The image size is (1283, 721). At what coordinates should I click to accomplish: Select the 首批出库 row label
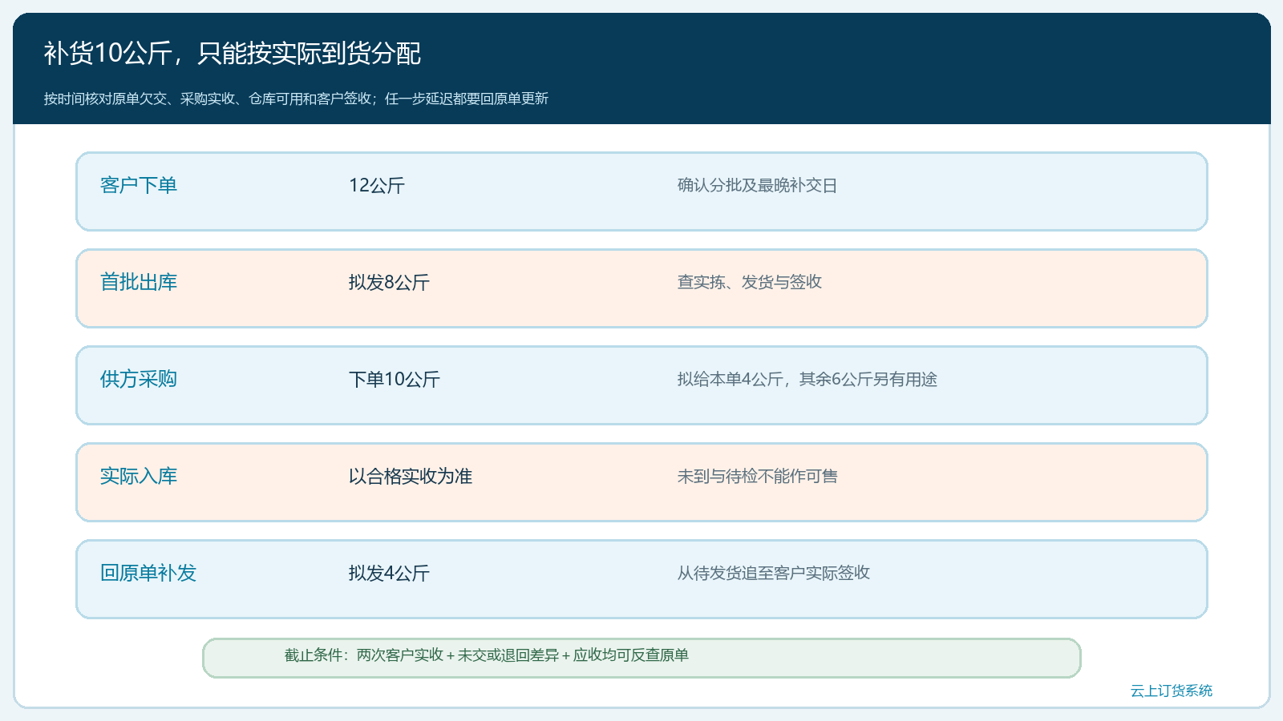(x=138, y=282)
